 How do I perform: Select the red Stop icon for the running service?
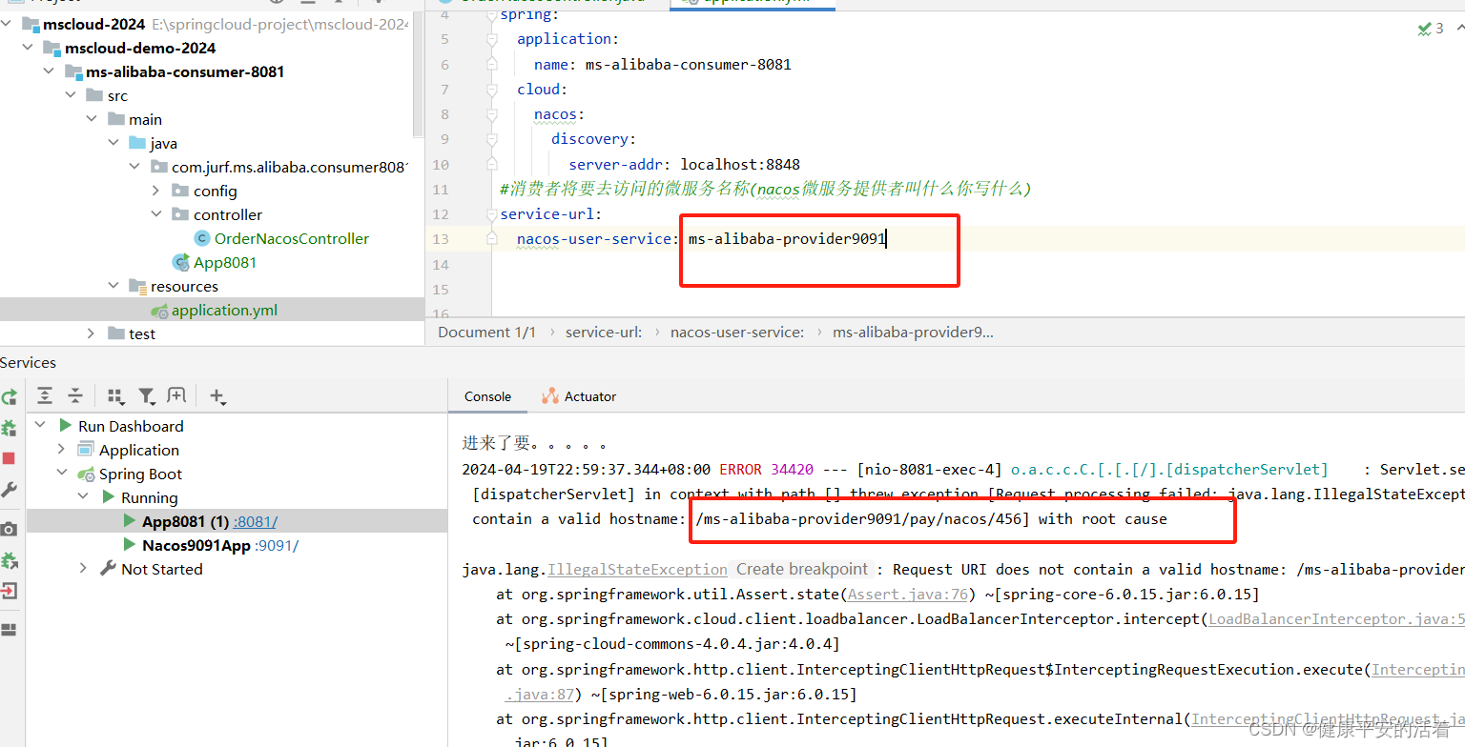coord(10,457)
